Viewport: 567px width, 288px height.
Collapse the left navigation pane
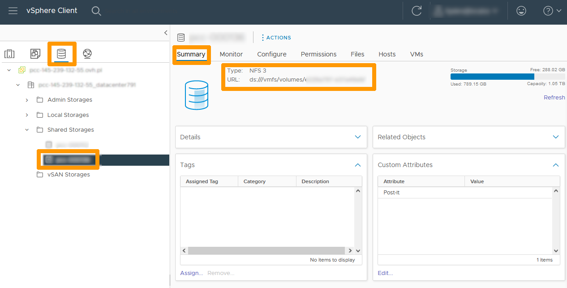[x=166, y=33]
